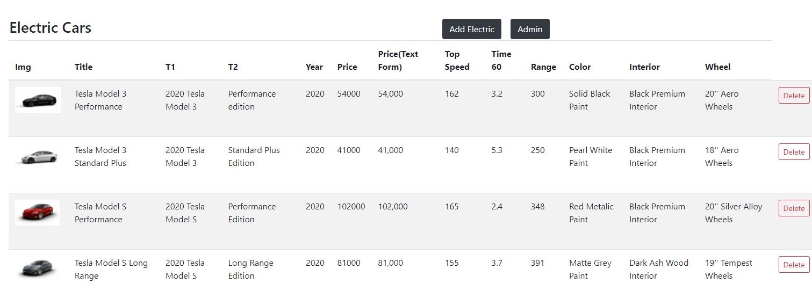The width and height of the screenshot is (812, 298).
Task: Click the T1 column header
Action: point(170,67)
